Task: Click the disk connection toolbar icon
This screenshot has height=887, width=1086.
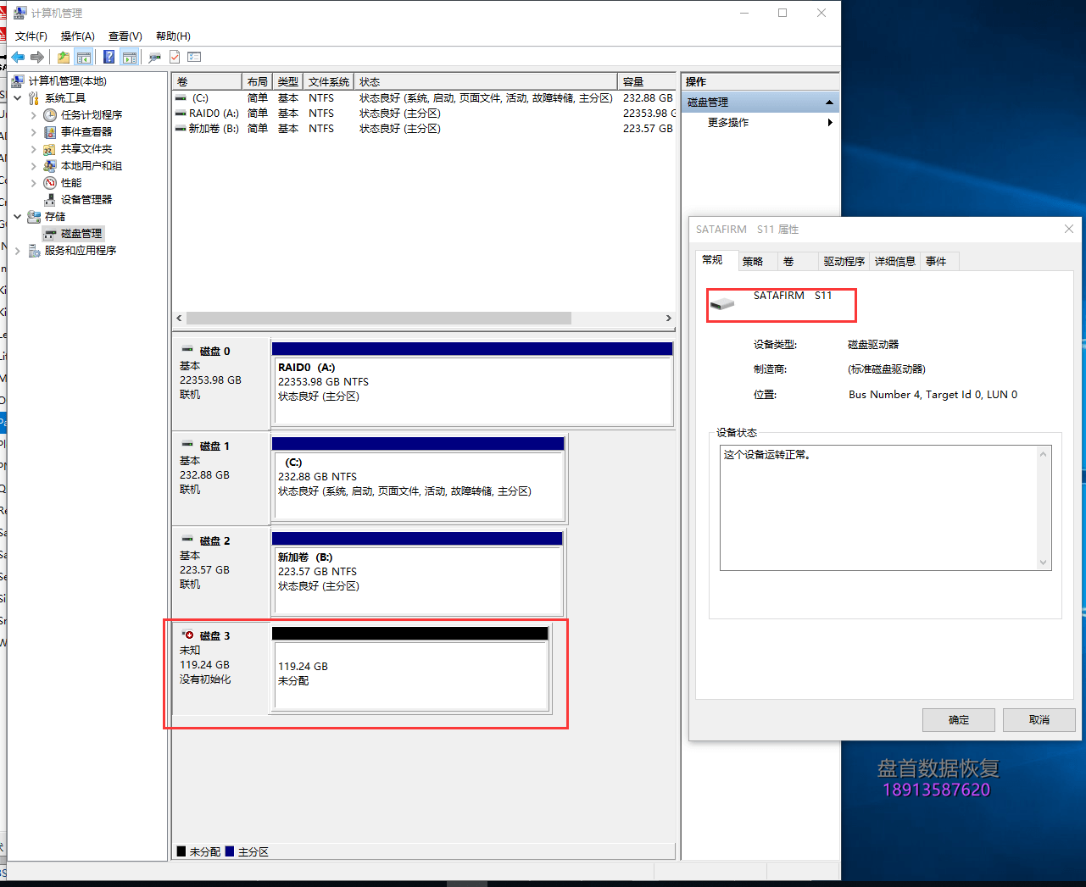Action: click(153, 57)
